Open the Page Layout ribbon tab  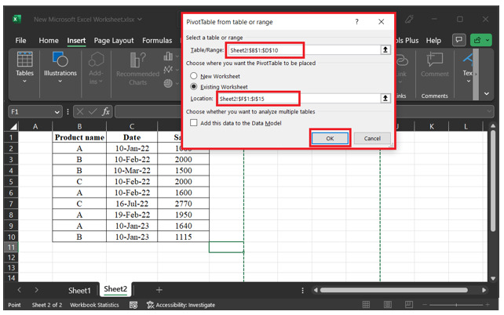click(113, 40)
